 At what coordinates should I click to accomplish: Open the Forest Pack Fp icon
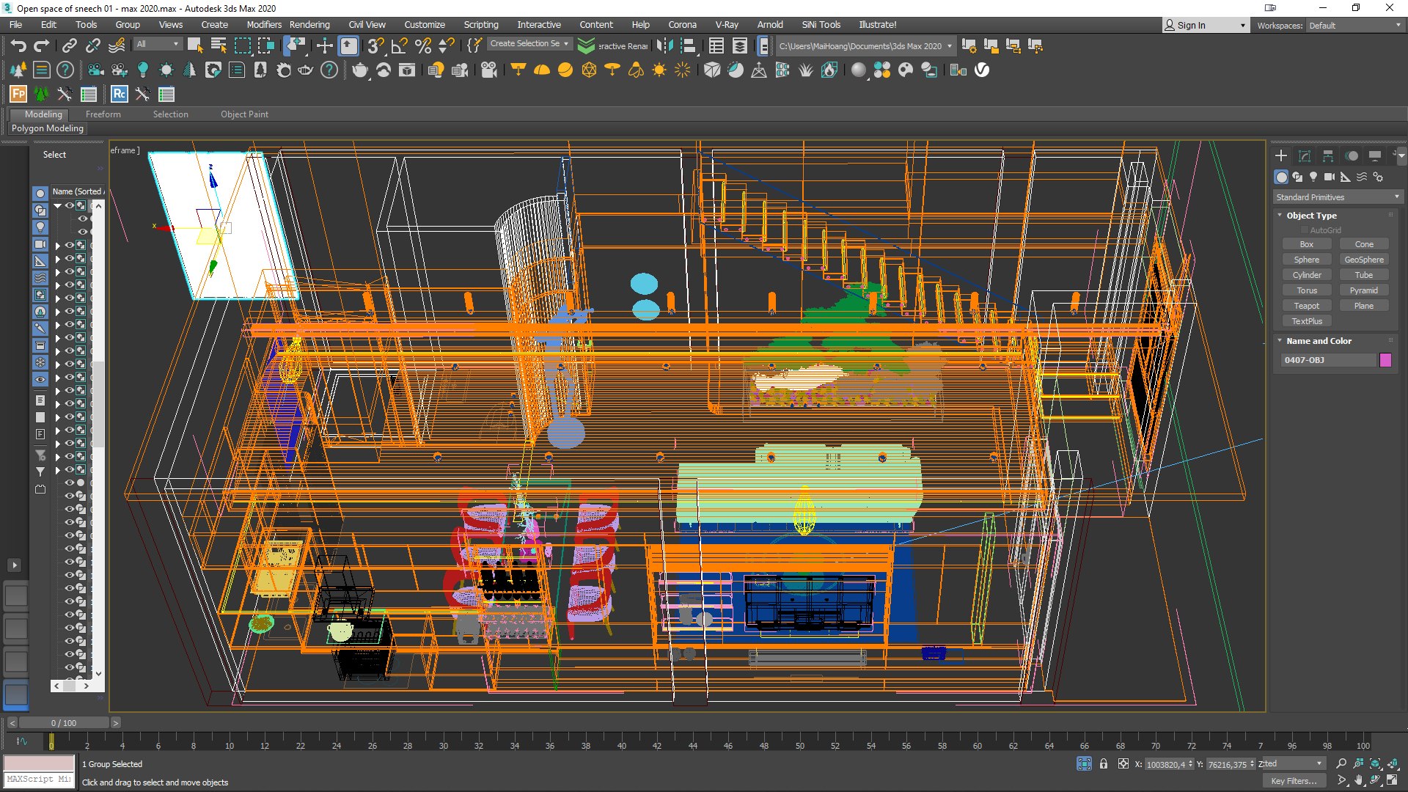pyautogui.click(x=18, y=94)
